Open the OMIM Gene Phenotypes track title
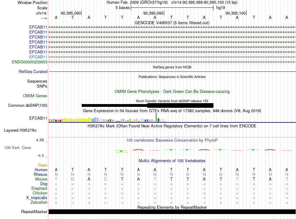296x219 pixels. pos(172,91)
